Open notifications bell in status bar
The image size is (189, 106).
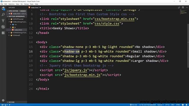click(186, 105)
